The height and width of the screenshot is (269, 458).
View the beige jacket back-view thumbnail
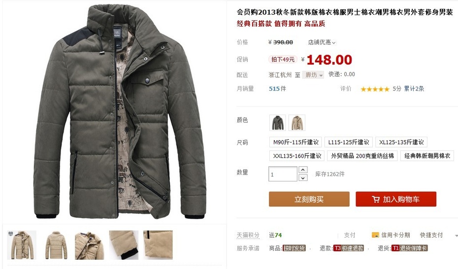pos(56,245)
